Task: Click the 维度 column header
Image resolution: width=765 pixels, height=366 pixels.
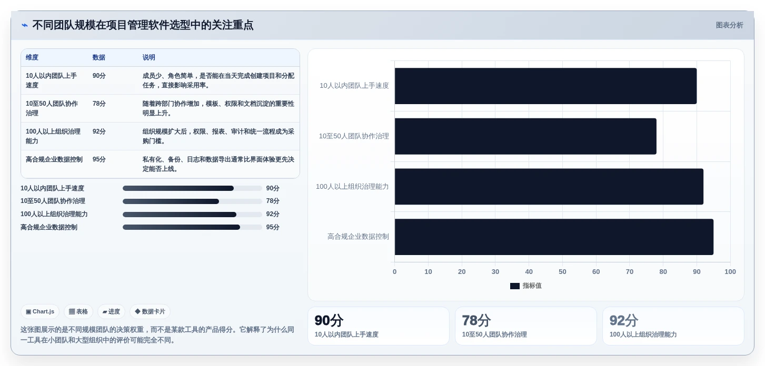Action: click(32, 57)
